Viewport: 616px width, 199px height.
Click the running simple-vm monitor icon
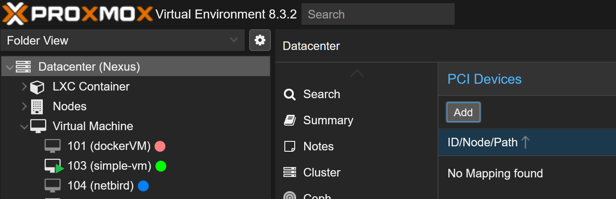click(53, 166)
